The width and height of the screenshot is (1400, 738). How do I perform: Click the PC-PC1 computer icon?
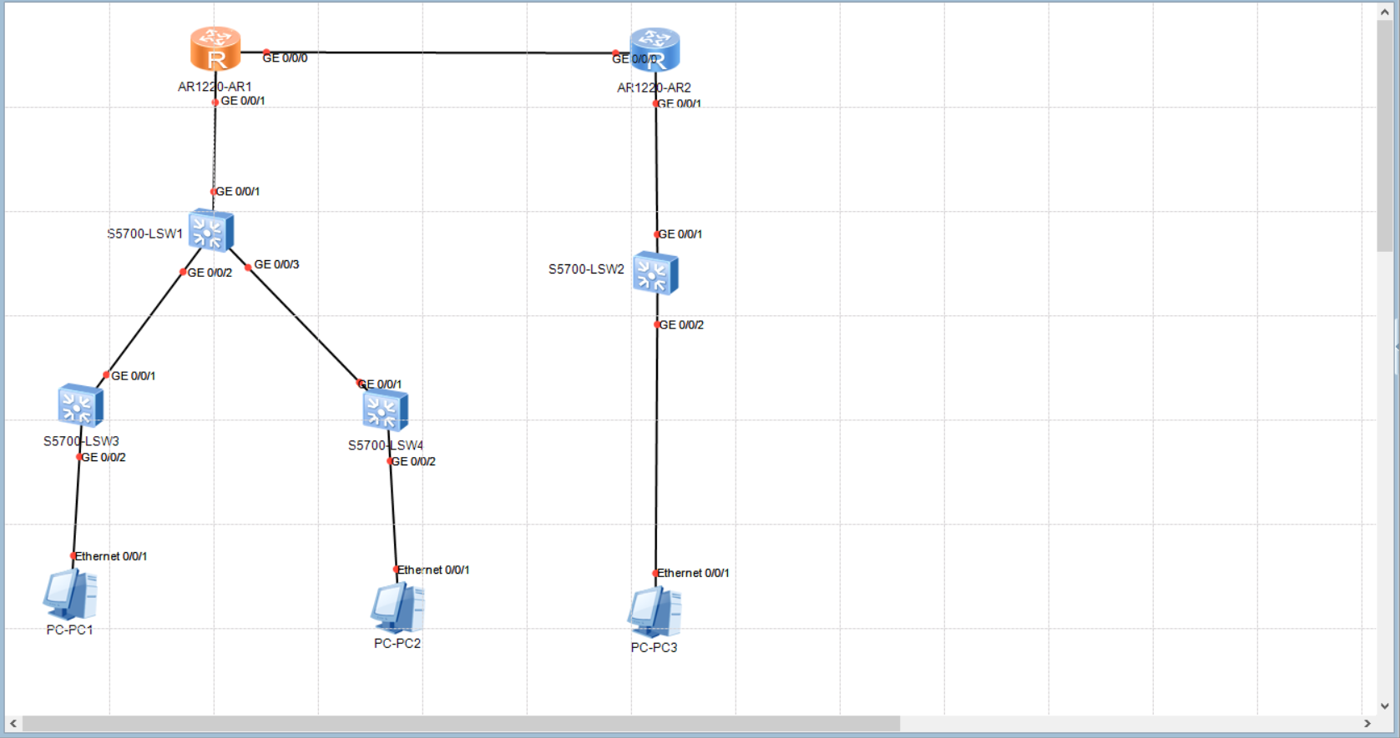pos(70,595)
